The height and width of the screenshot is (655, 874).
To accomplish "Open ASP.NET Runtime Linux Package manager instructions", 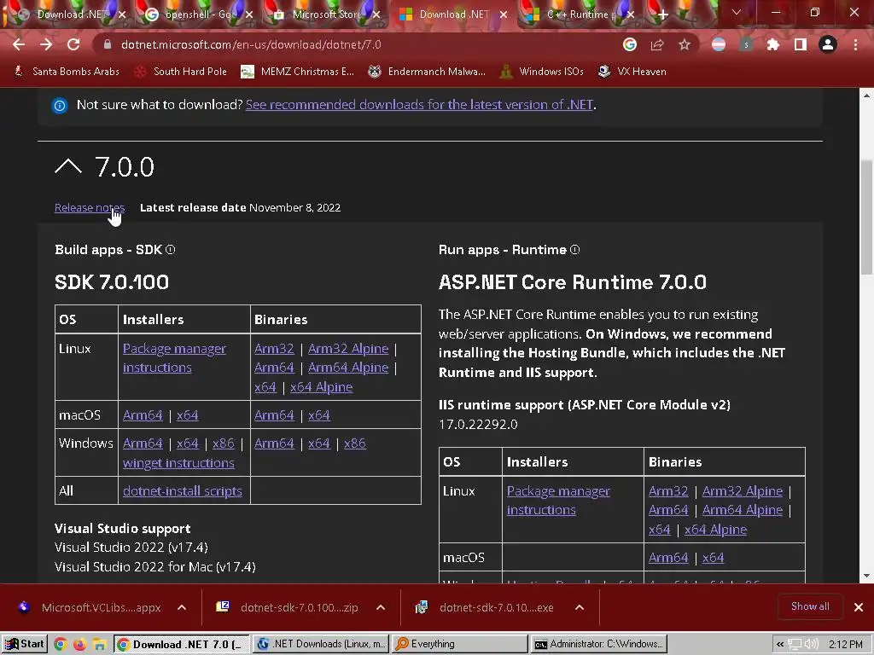I will (x=558, y=500).
